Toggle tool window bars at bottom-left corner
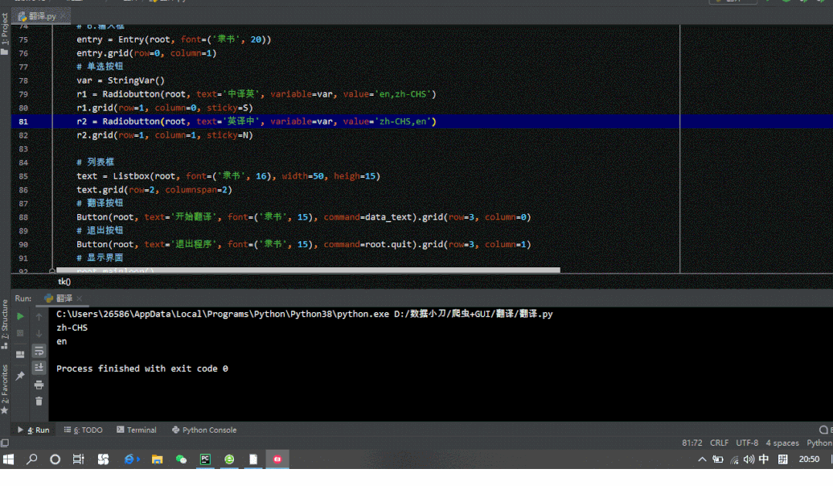 point(5,443)
